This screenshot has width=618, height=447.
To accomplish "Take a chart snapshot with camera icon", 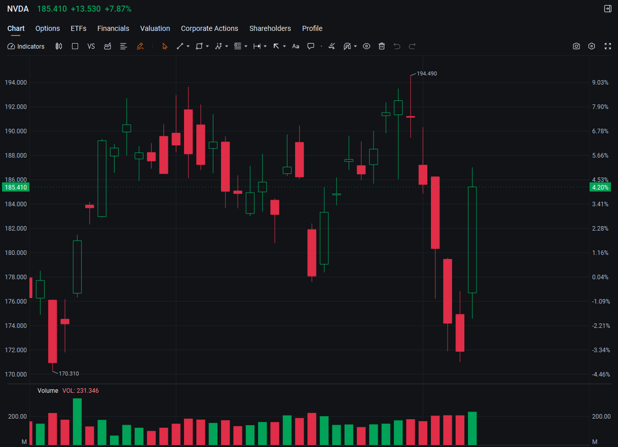I will (576, 46).
